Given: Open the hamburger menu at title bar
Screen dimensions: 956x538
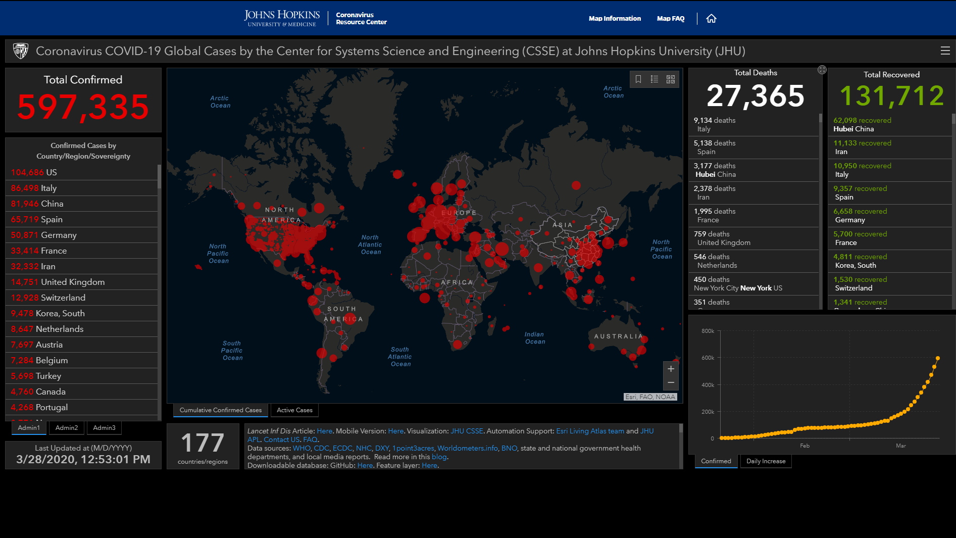Looking at the screenshot, I should (x=945, y=51).
